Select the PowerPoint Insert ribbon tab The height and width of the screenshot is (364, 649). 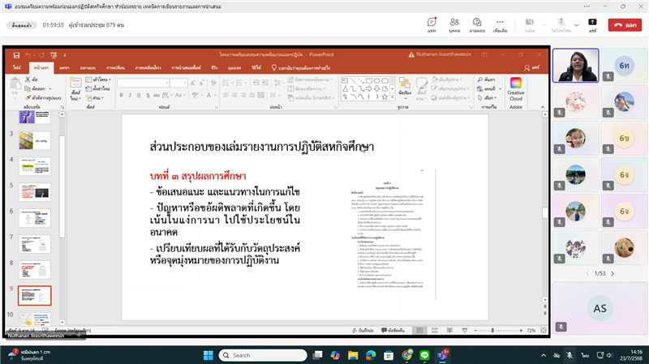tap(65, 67)
